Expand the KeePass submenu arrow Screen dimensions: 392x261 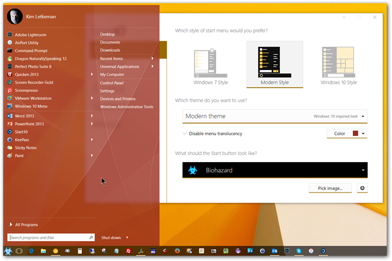(92, 140)
